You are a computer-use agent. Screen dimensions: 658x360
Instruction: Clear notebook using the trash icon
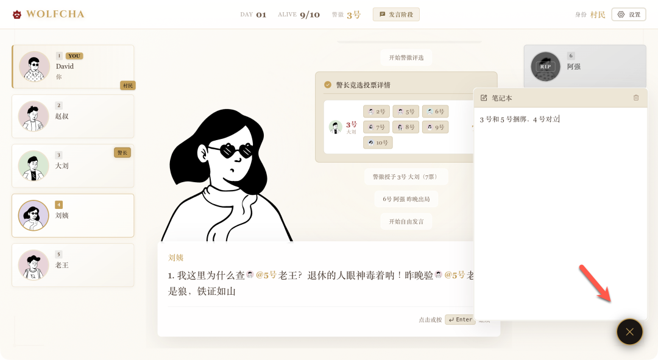(x=635, y=97)
